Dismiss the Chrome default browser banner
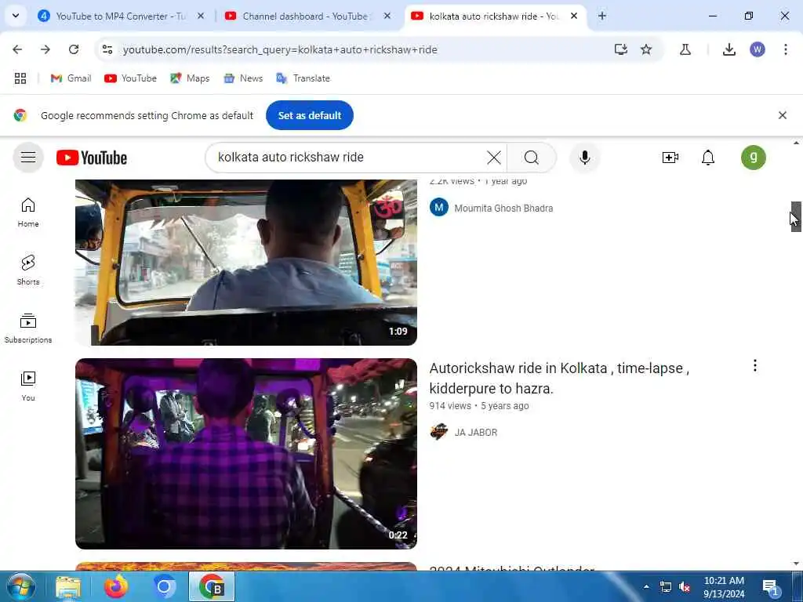Screen dimensions: 803x602 pyautogui.click(x=783, y=115)
